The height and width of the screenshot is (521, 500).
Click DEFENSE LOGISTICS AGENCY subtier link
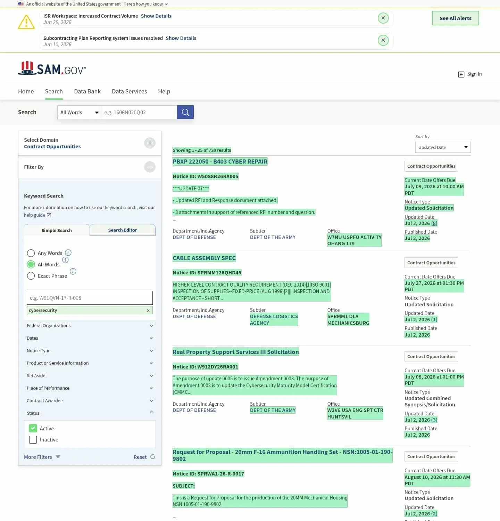274,320
